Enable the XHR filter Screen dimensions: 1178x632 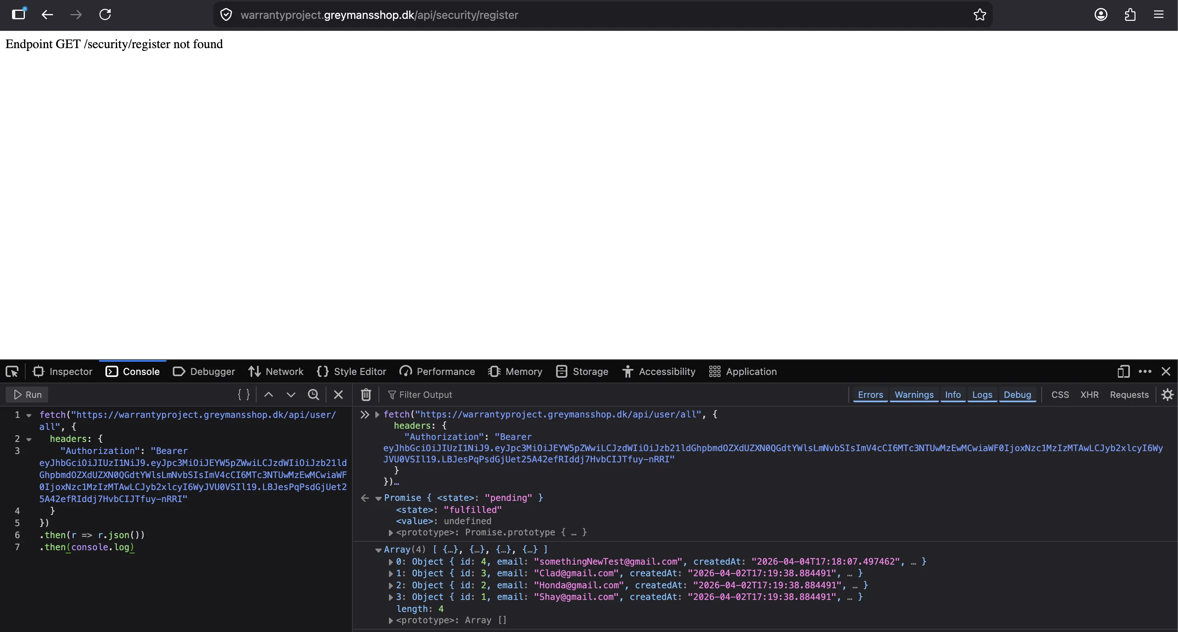coord(1089,394)
